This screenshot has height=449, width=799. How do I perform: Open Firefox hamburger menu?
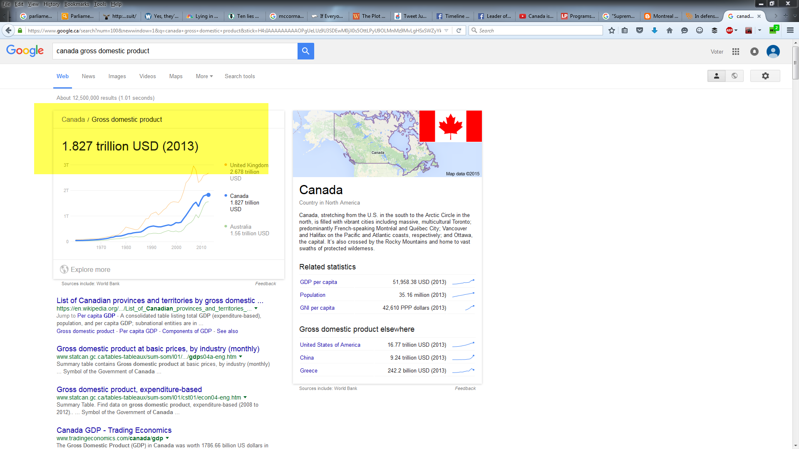pyautogui.click(x=790, y=30)
